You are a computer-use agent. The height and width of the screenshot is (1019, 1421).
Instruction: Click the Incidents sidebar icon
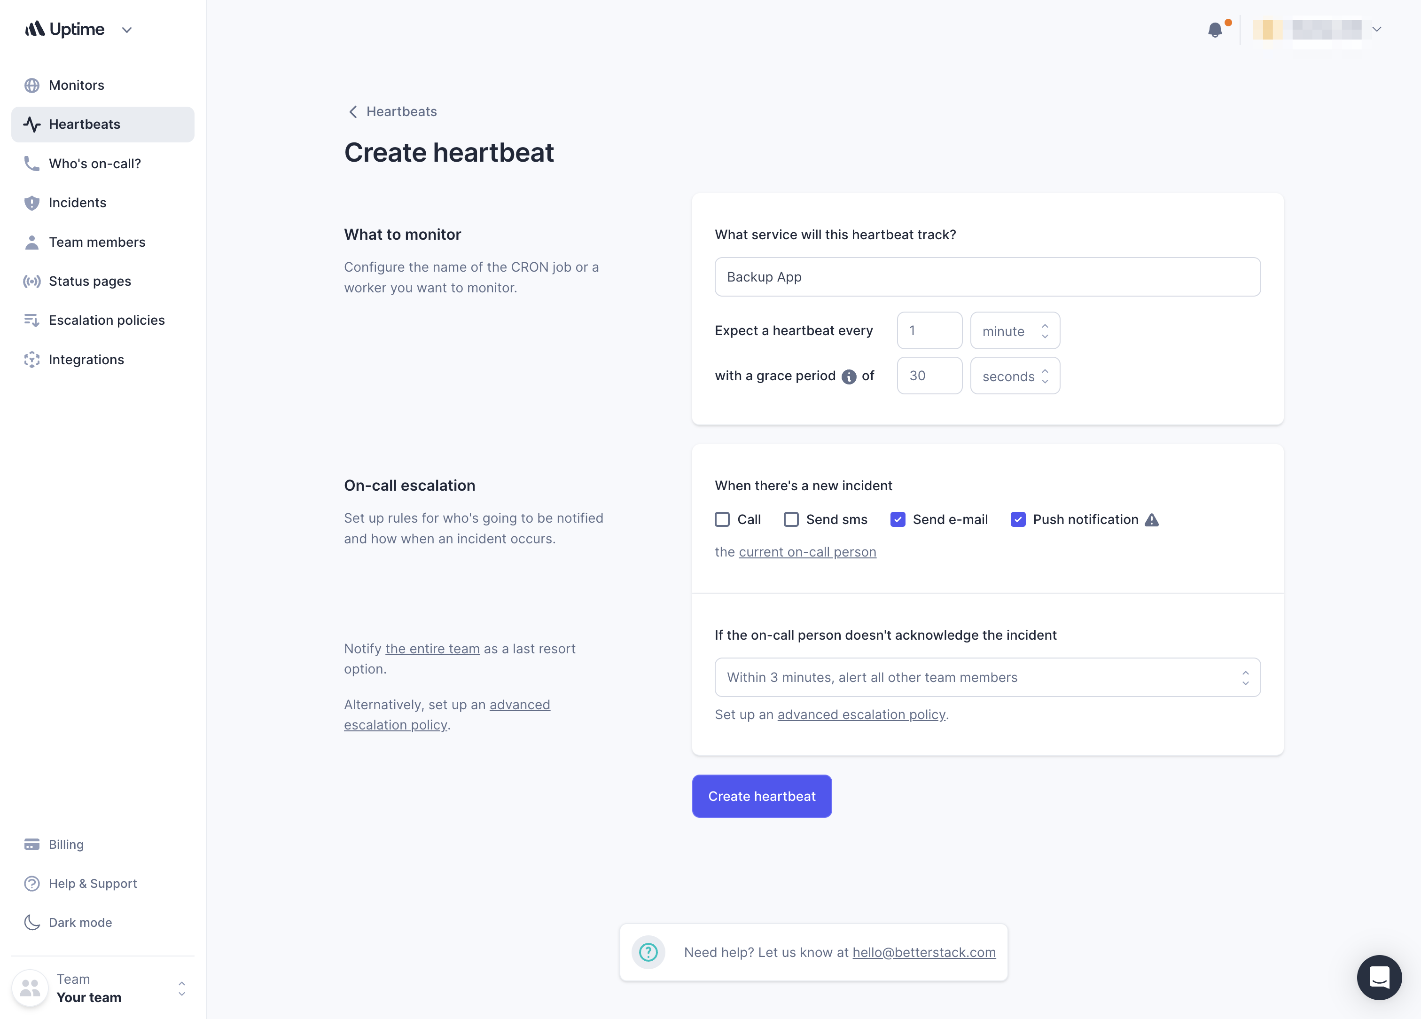(32, 202)
